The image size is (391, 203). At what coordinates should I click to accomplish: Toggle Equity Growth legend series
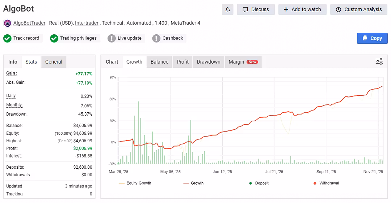point(135,183)
